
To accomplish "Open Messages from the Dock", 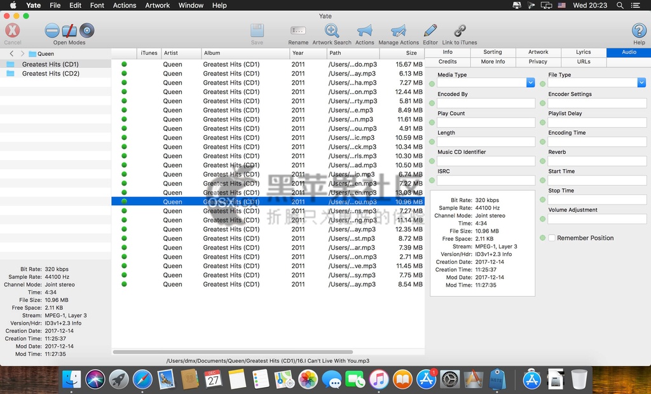I will [x=332, y=379].
